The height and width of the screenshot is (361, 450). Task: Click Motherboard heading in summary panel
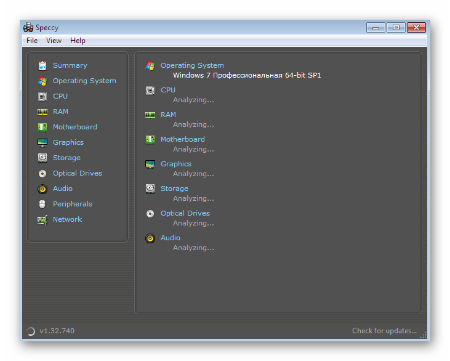pyautogui.click(x=183, y=139)
